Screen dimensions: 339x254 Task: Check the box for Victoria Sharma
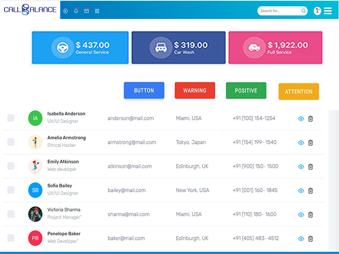click(11, 214)
